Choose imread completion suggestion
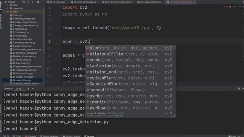The width and height of the screenshot is (244, 137). (130, 90)
